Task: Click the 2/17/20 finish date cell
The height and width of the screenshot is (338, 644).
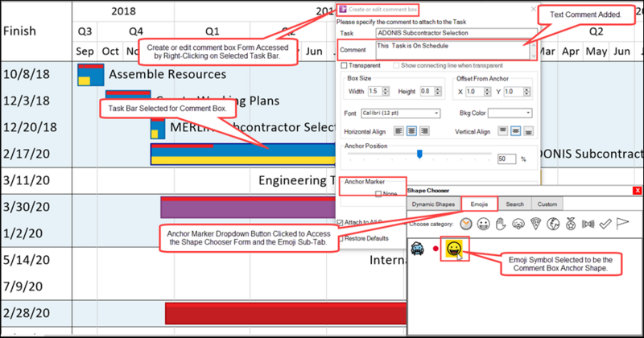Action: [x=27, y=154]
